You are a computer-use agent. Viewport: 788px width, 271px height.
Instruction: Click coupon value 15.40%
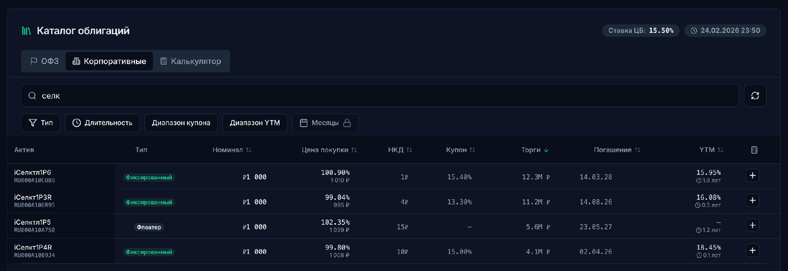coord(460,177)
